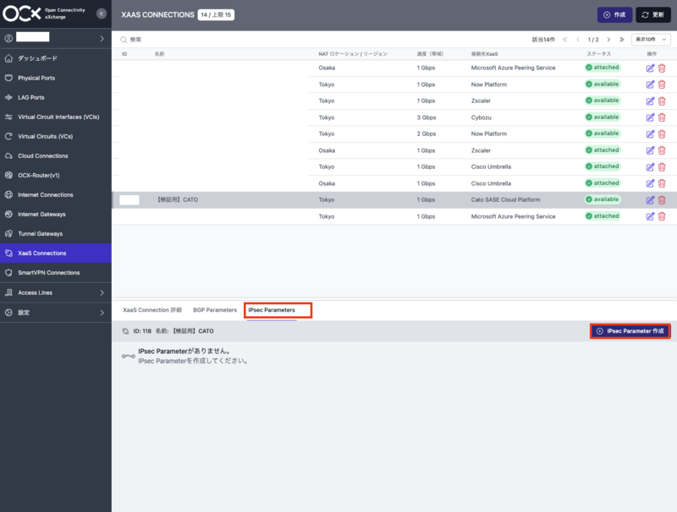Delete the Osaka Cisco Umbrella row

pos(662,183)
